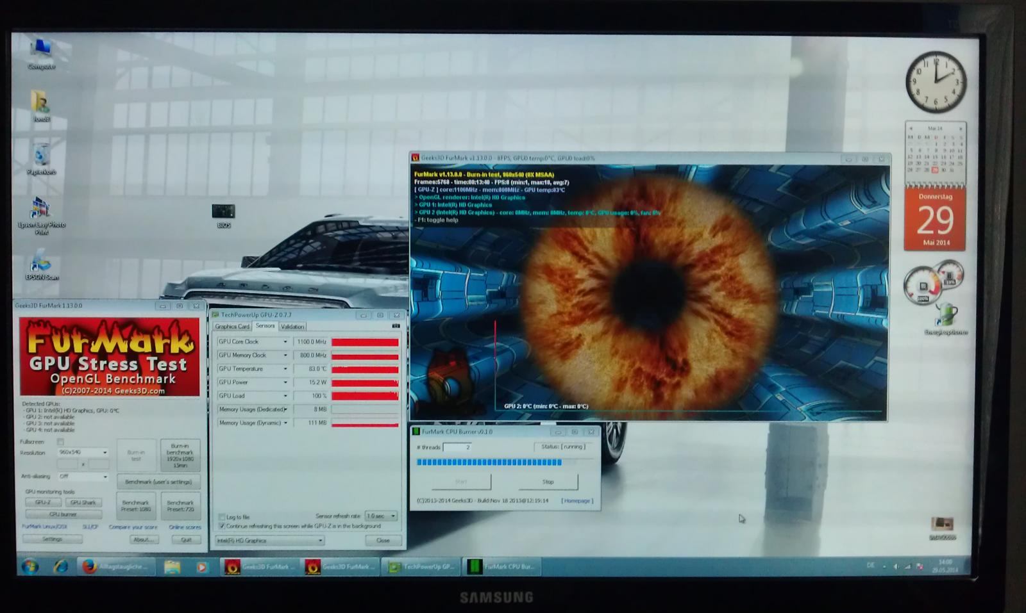Open FurMark Settings button

pos(53,539)
